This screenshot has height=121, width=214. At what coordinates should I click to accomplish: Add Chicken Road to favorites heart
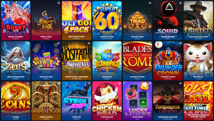pyautogui.click(x=119, y=83)
